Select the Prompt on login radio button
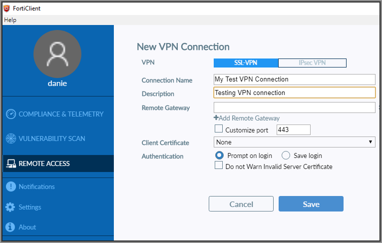382x243 pixels. click(x=219, y=155)
